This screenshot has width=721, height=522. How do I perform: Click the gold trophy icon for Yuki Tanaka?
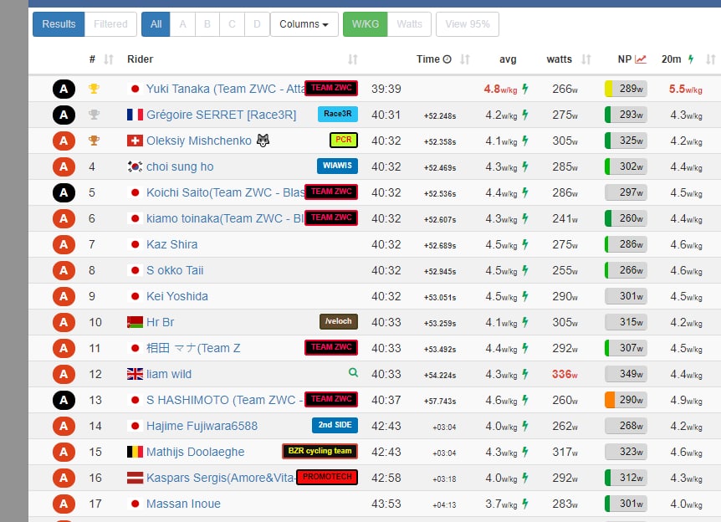click(x=94, y=89)
